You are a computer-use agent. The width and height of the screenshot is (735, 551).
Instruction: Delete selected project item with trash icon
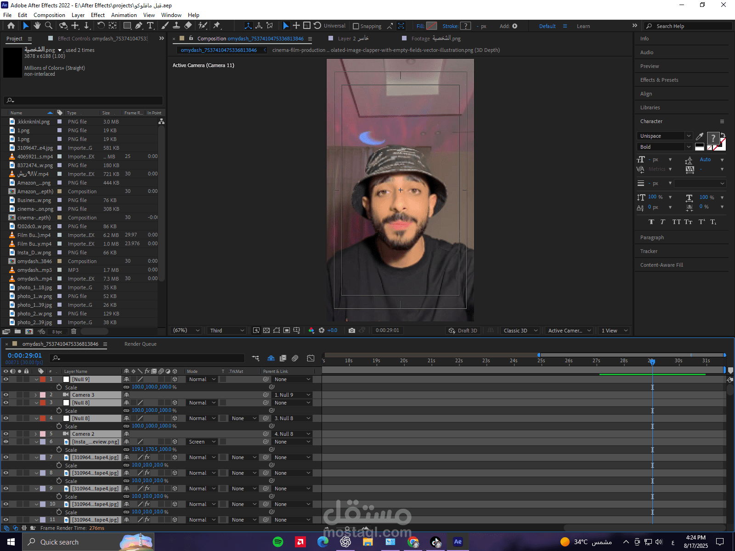[73, 332]
